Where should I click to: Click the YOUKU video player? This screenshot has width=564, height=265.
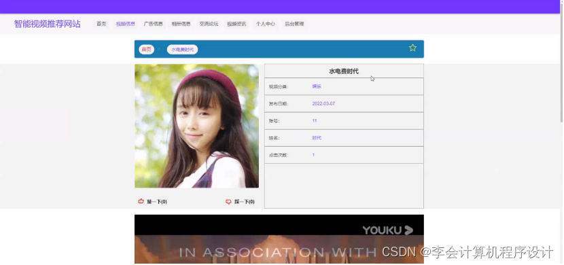[279, 239]
